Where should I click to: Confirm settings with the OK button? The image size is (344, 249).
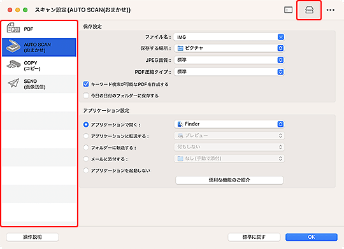tap(312, 237)
